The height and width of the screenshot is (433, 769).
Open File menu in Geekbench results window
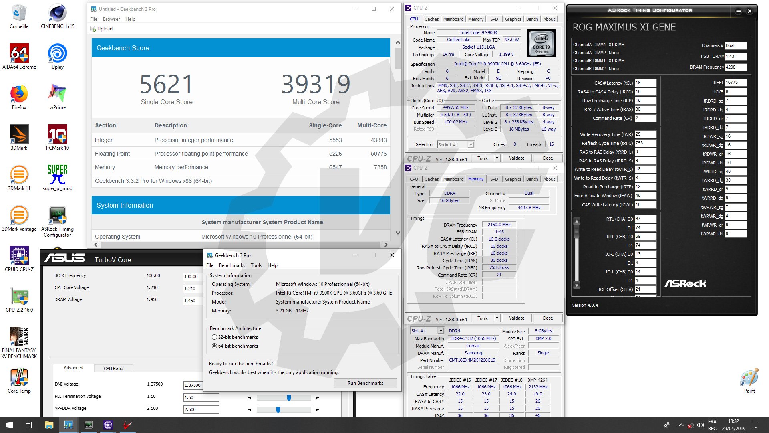click(94, 19)
